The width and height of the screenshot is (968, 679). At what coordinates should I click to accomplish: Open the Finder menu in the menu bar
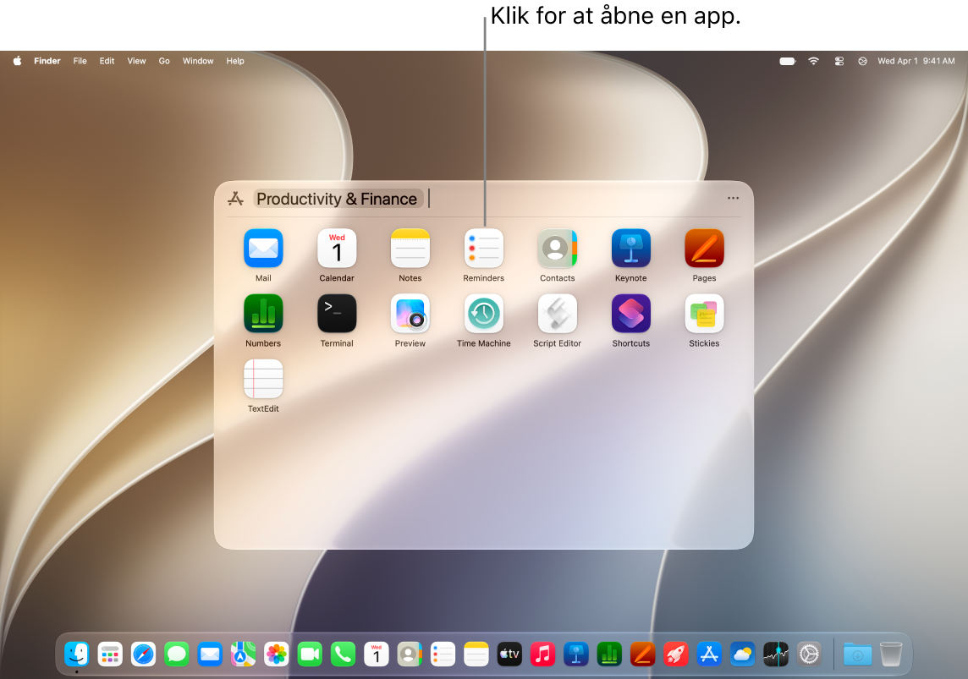coord(47,60)
